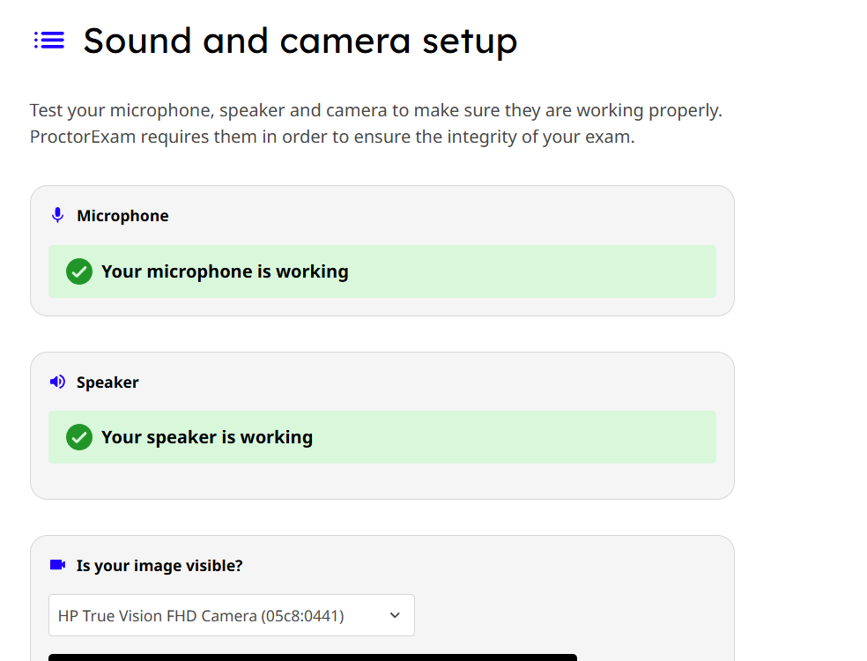
Task: Select the "Your microphone is working" message text
Action: coord(225,271)
